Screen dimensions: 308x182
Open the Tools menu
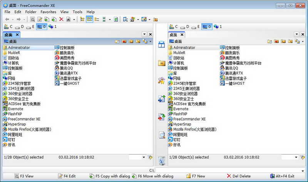(77, 12)
